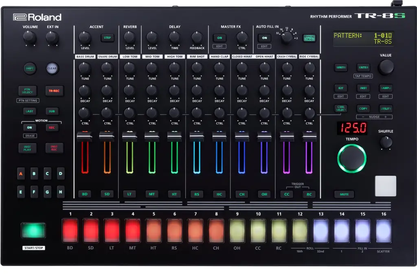Click the COPY button
417x274 pixels.
pyautogui.click(x=363, y=108)
